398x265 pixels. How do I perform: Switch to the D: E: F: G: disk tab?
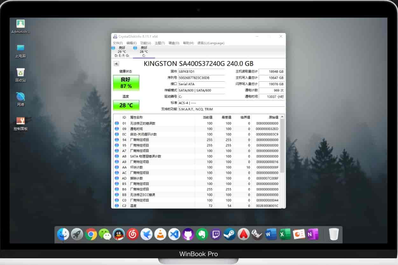click(x=122, y=51)
